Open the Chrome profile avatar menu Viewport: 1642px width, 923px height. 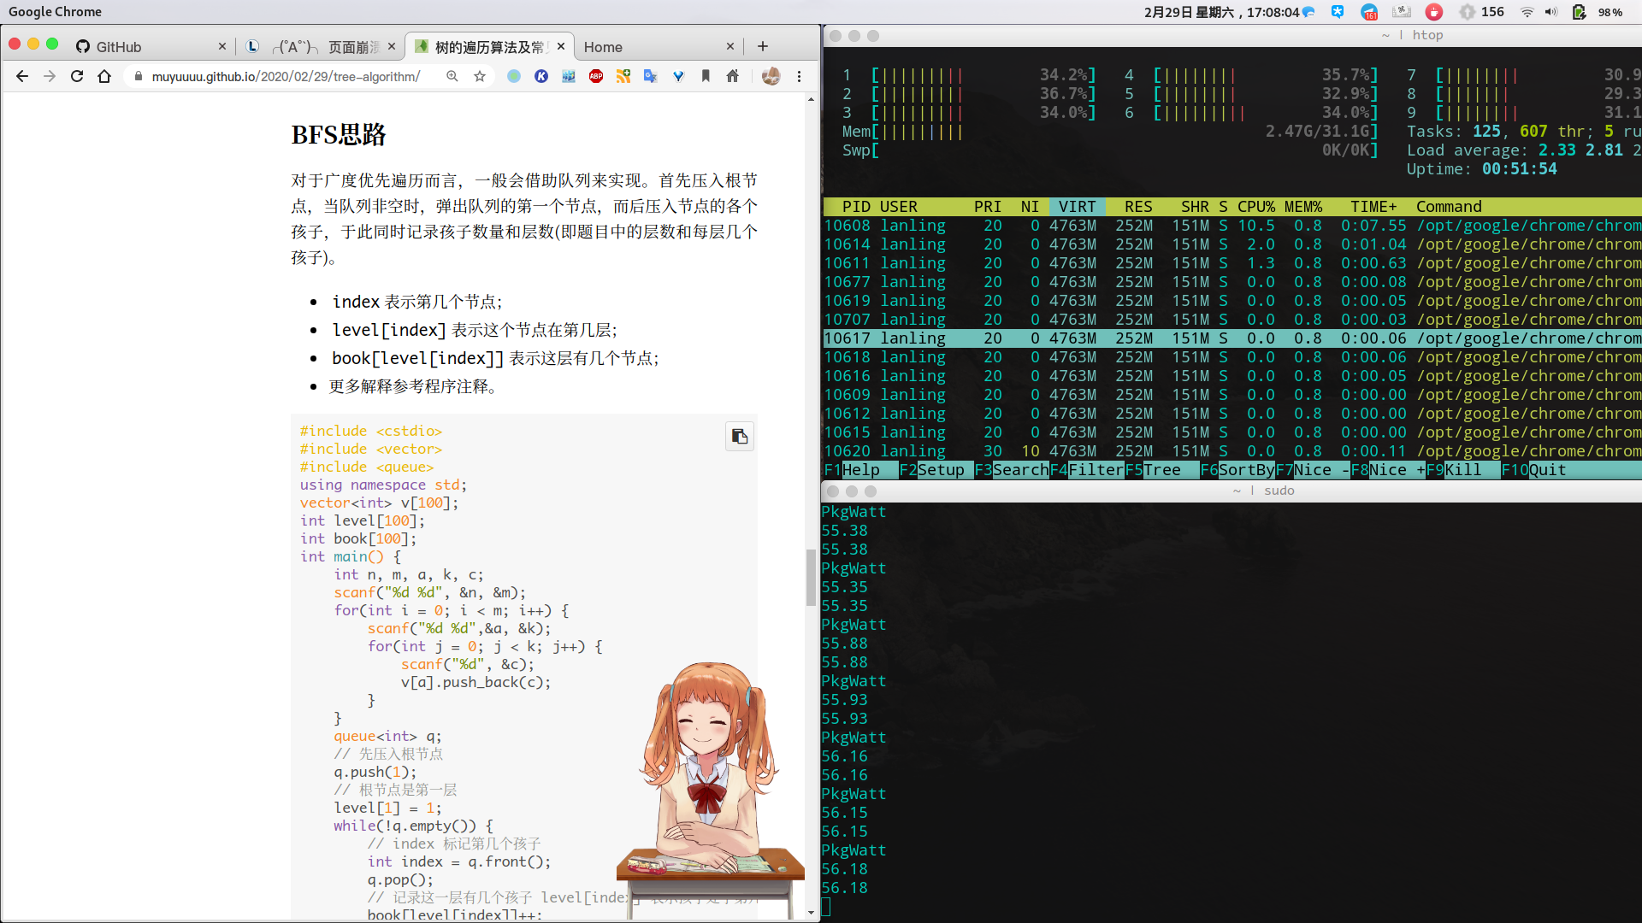coord(771,76)
